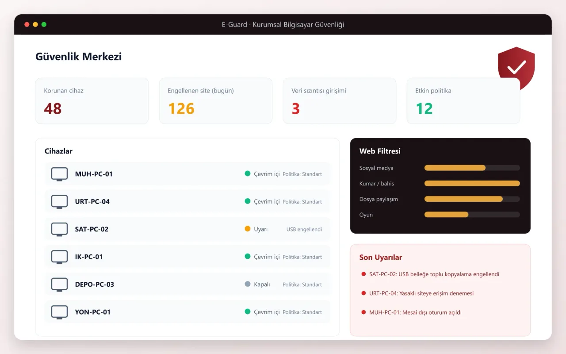Click the Sosyal medya filter bar
The height and width of the screenshot is (354, 566).
point(472,168)
